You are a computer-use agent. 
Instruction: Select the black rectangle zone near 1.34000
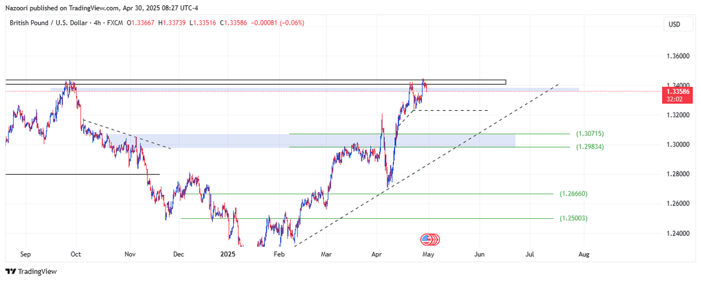pyautogui.click(x=256, y=82)
